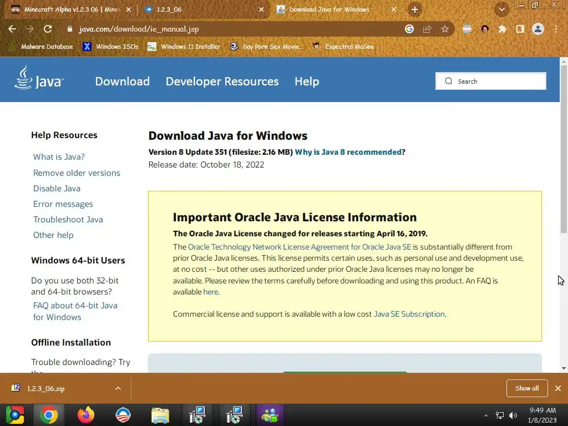Switch to the 1.2.3_06 tab
This screenshot has height=426, width=568.
pyautogui.click(x=203, y=9)
